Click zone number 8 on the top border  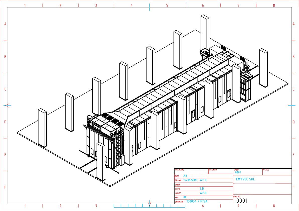pyautogui.click(x=274, y=5)
